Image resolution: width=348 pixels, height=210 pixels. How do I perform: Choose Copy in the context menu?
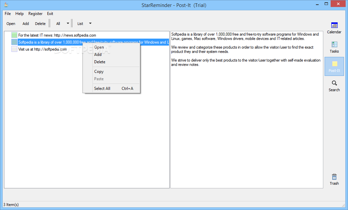click(112, 72)
